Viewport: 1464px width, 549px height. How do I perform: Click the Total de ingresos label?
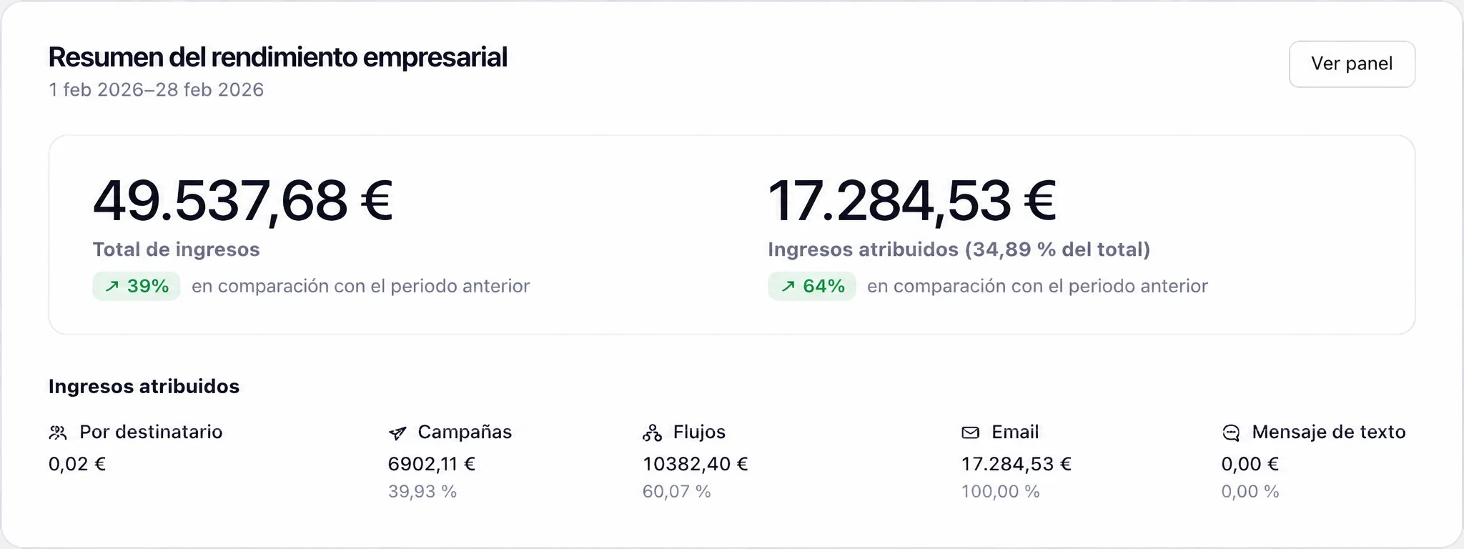coord(177,249)
